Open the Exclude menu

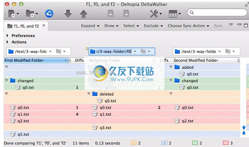point(153,26)
